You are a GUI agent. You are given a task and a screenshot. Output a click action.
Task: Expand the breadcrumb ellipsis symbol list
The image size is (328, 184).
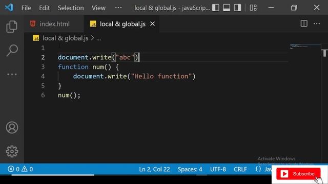pyautogui.click(x=98, y=39)
